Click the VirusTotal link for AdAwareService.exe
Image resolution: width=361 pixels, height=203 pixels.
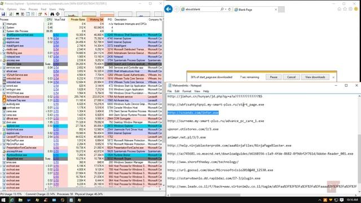click(56, 96)
